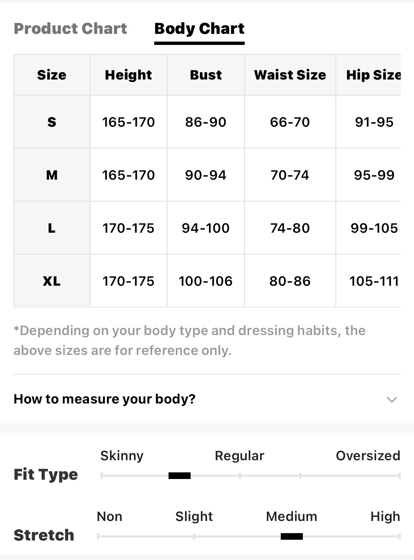Screen dimensions: 414x560
Task: Click the Waist Size column header
Action: pos(290,75)
